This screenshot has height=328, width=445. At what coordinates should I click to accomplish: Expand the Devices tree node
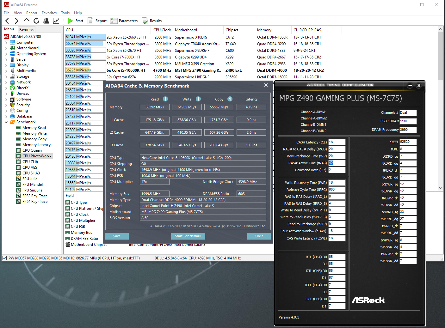pyautogui.click(x=6, y=94)
